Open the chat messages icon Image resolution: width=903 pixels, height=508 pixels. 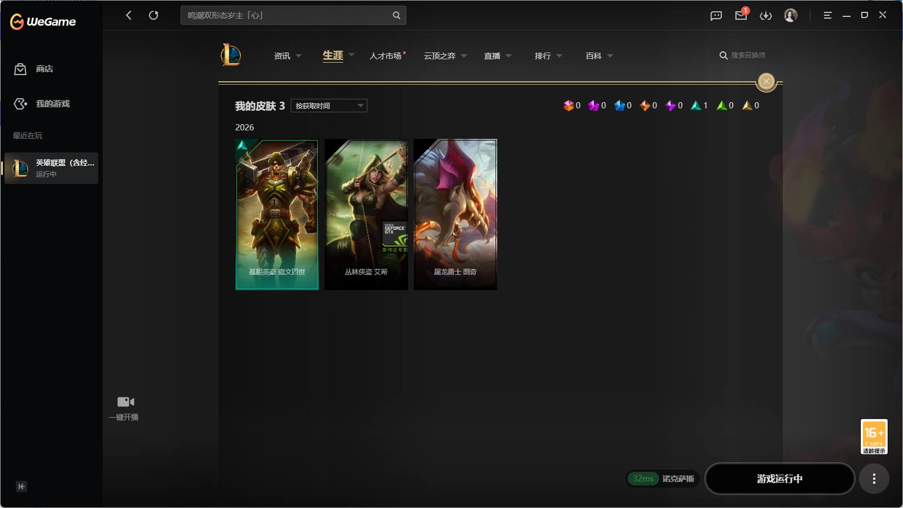(716, 15)
